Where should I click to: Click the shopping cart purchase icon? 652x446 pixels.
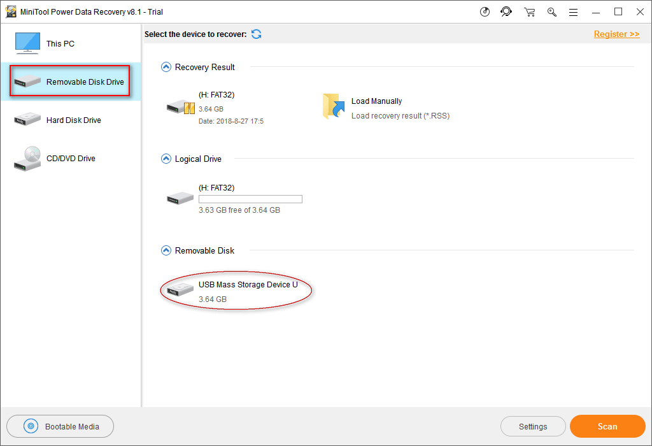[x=529, y=12]
